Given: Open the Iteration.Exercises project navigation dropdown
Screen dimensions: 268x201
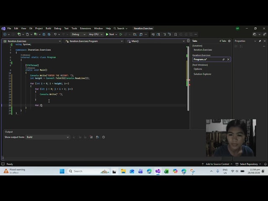Looking at the screenshot, I should [x=32, y=41].
